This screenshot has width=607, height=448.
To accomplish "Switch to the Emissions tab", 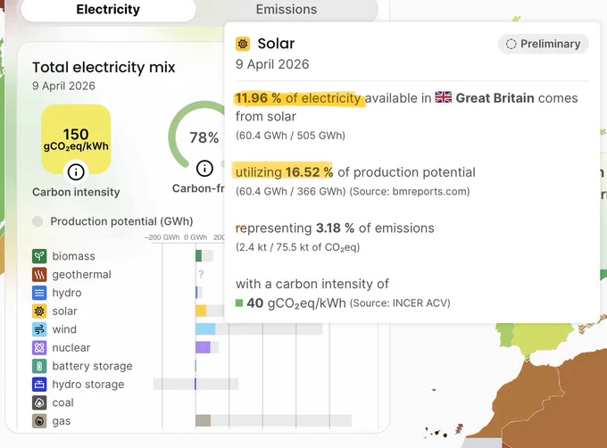I will tap(287, 9).
